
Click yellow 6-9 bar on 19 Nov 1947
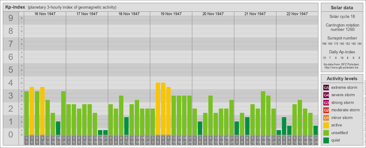point(163,109)
